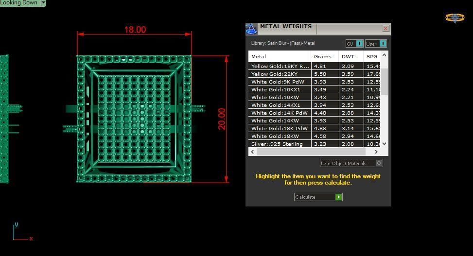The height and width of the screenshot is (256, 473).
Task: Toggle Use Object Materials option
Action: click(x=351, y=163)
